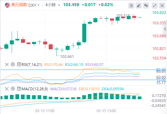This screenshot has width=167, height=114.
Task: Expand chart to fullscreen
Action: click(155, 6)
